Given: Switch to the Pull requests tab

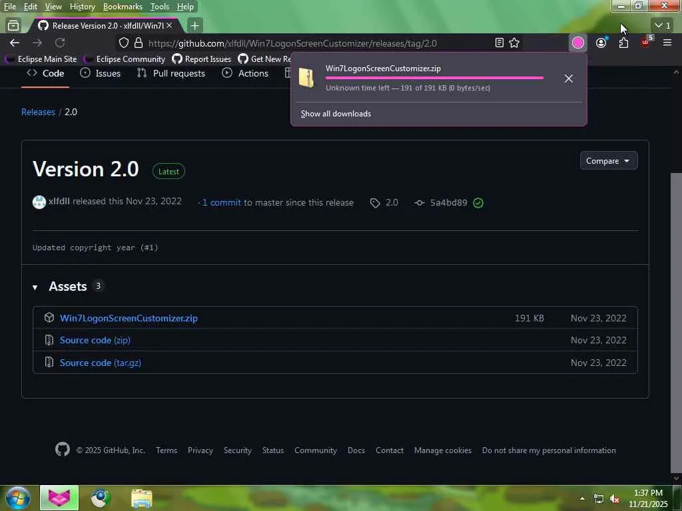Looking at the screenshot, I should [x=171, y=73].
